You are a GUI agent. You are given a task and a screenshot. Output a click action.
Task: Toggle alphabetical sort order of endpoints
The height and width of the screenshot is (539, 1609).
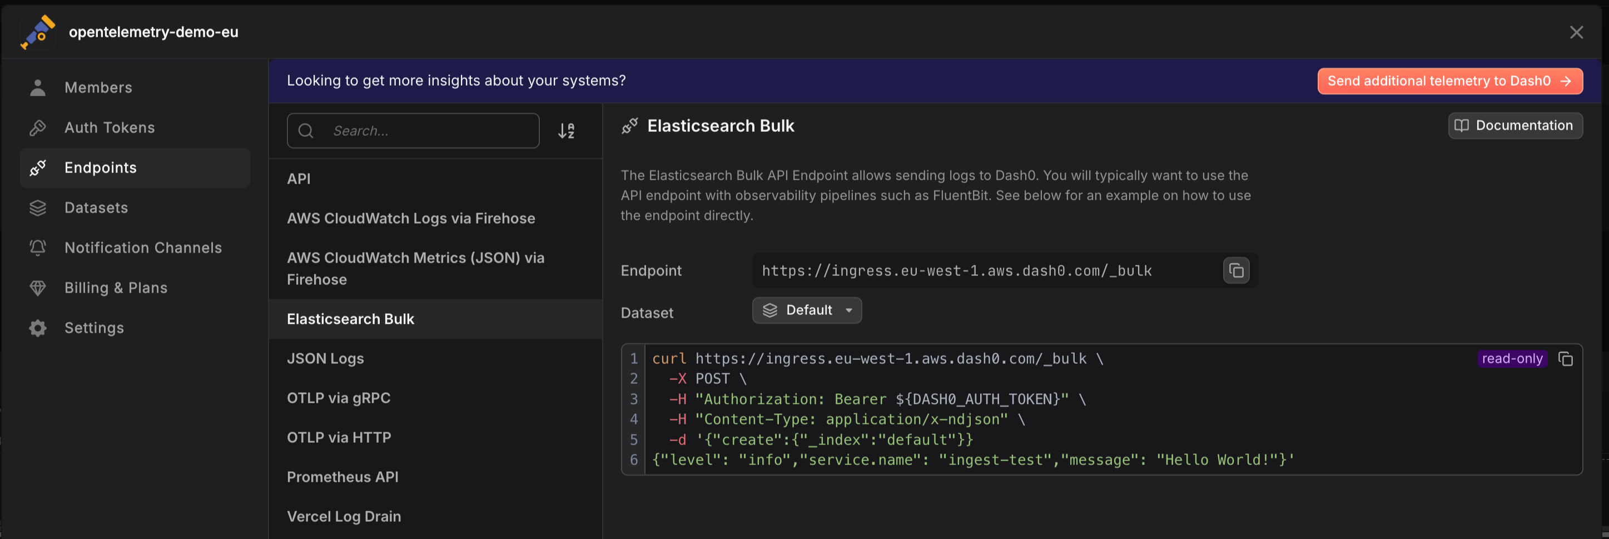(x=567, y=131)
